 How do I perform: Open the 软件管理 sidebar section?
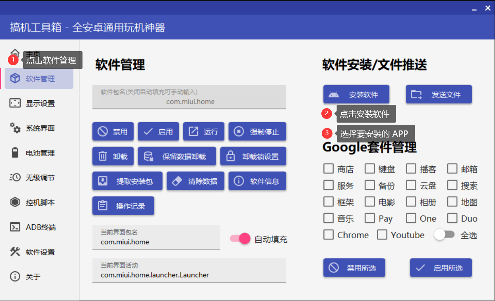[39, 78]
